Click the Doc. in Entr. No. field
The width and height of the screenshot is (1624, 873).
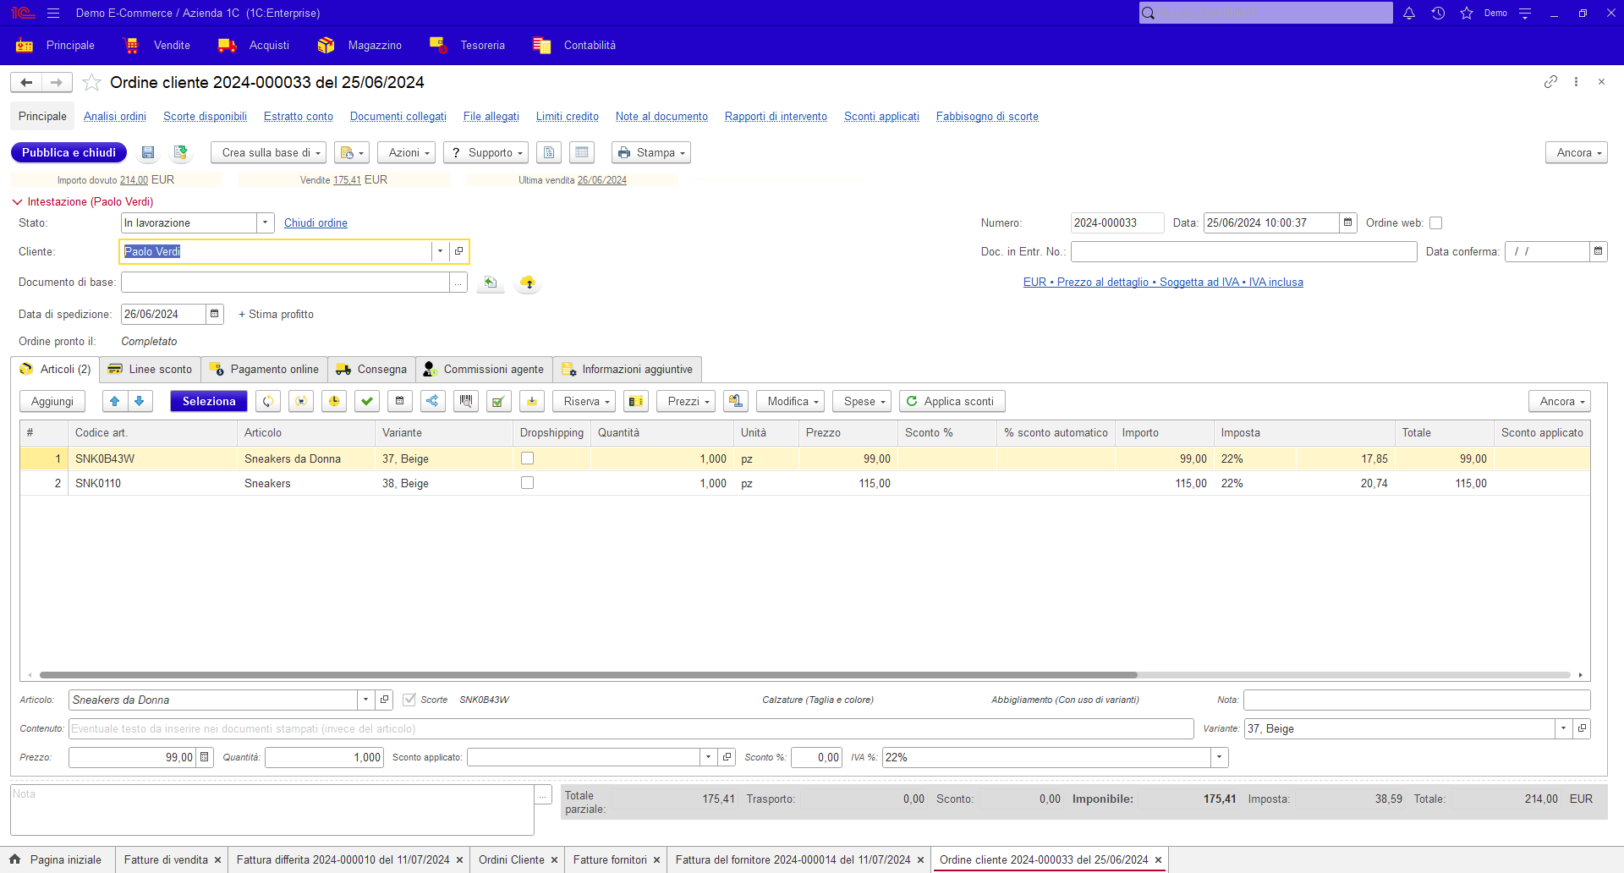pyautogui.click(x=1243, y=251)
